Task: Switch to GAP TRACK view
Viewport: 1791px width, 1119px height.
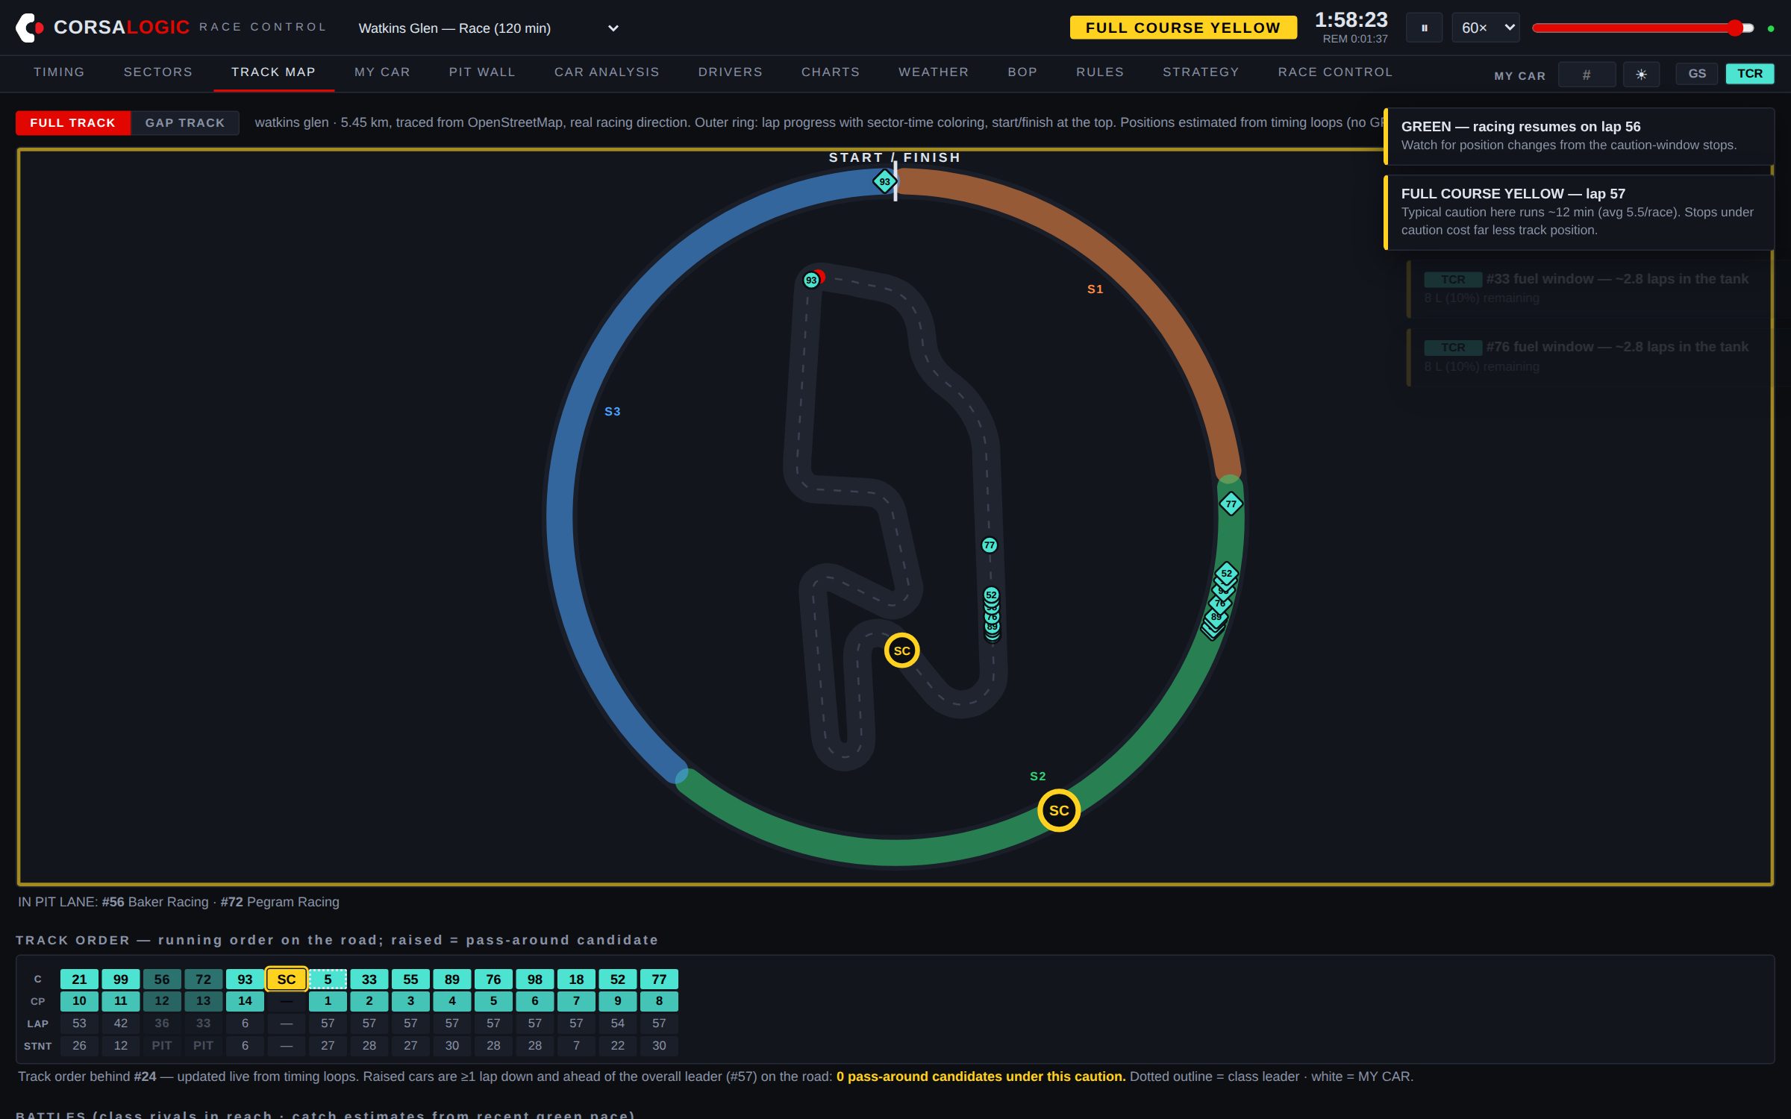Action: (184, 123)
